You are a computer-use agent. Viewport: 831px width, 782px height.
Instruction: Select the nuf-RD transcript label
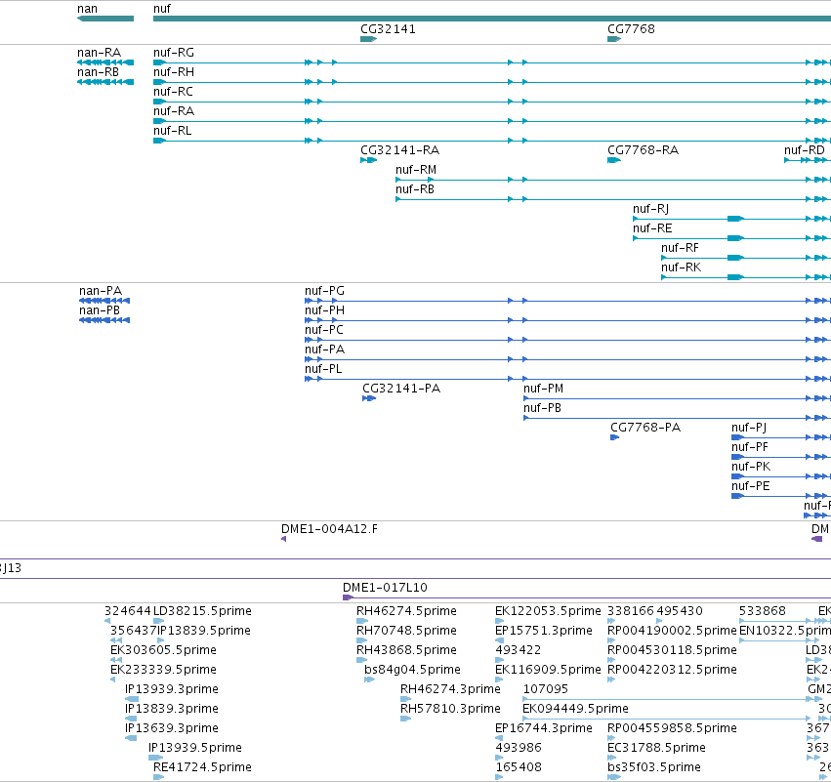(x=805, y=150)
